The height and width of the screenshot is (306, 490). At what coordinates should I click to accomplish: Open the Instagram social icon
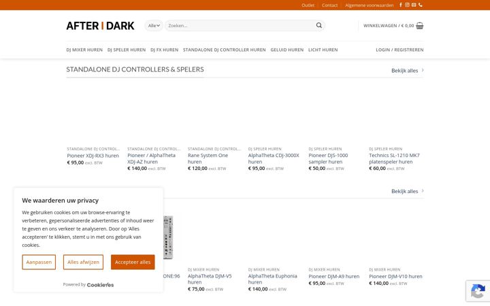pos(407,5)
